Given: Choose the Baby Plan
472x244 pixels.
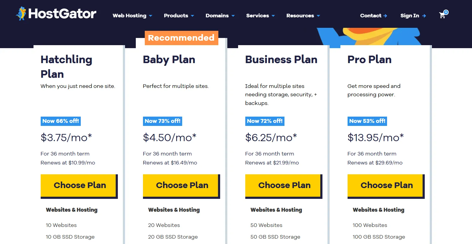Looking at the screenshot, I should coord(182,185).
